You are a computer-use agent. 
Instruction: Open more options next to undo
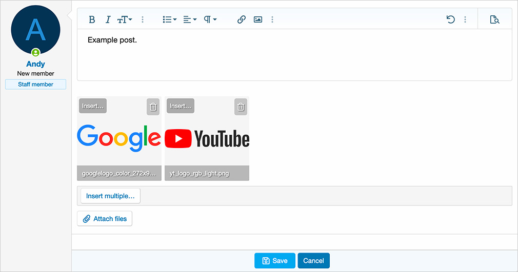465,20
